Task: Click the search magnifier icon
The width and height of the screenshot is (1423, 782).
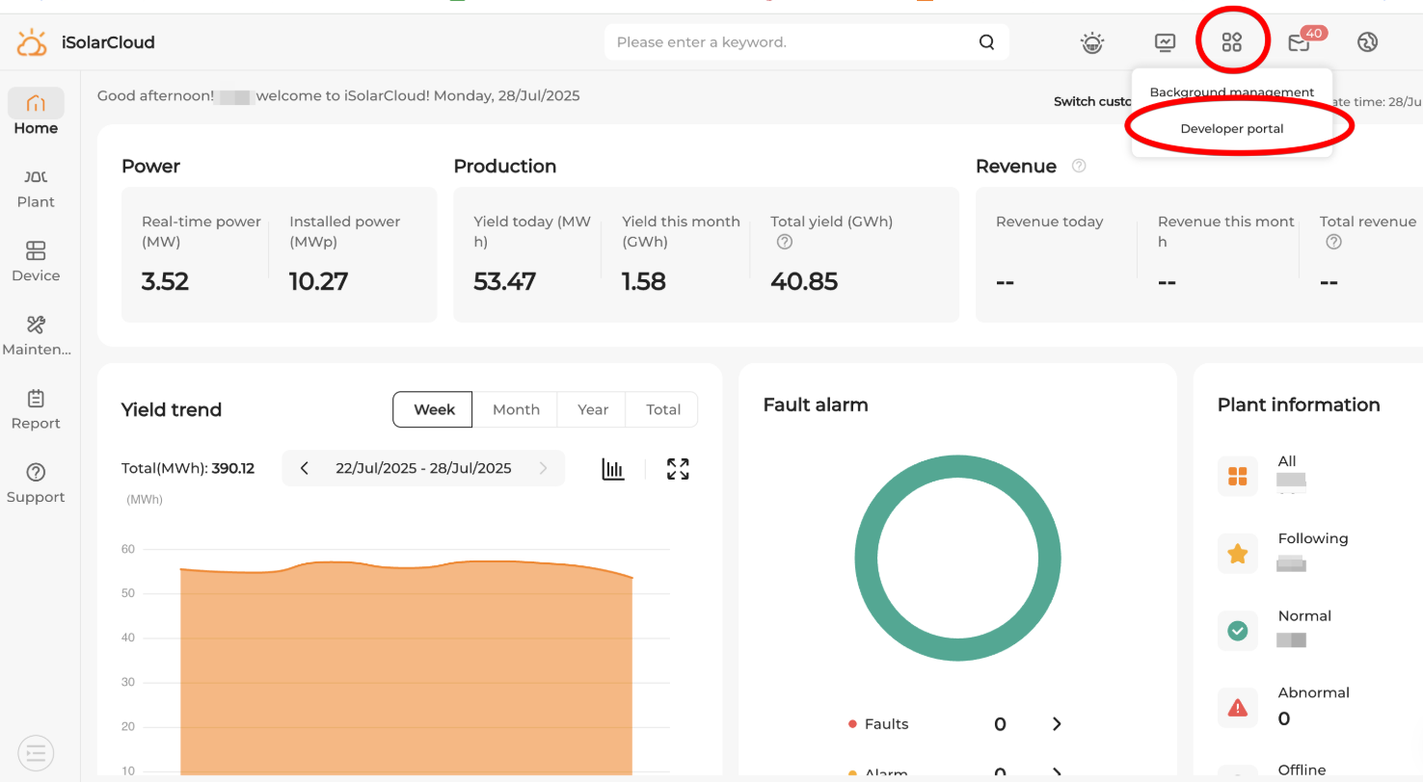Action: click(x=986, y=42)
